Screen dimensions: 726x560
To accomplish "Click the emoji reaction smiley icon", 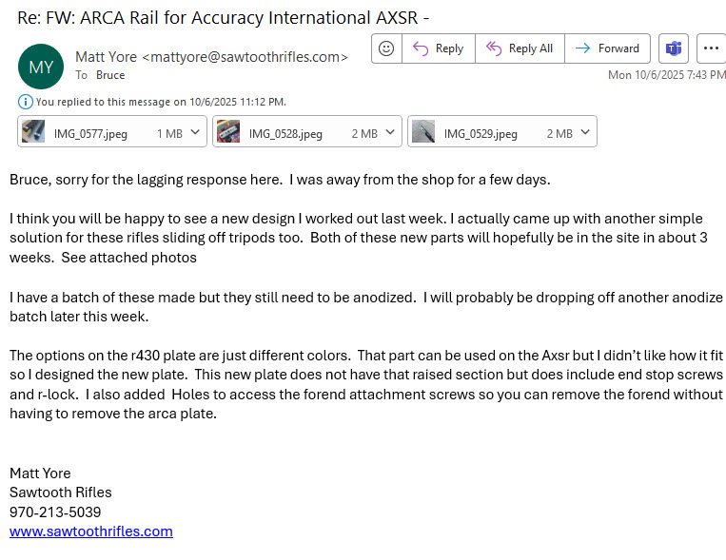I will point(386,48).
